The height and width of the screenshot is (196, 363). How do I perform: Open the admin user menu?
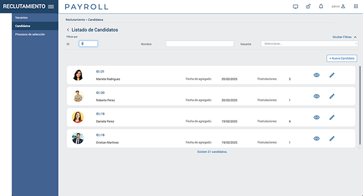338,7
